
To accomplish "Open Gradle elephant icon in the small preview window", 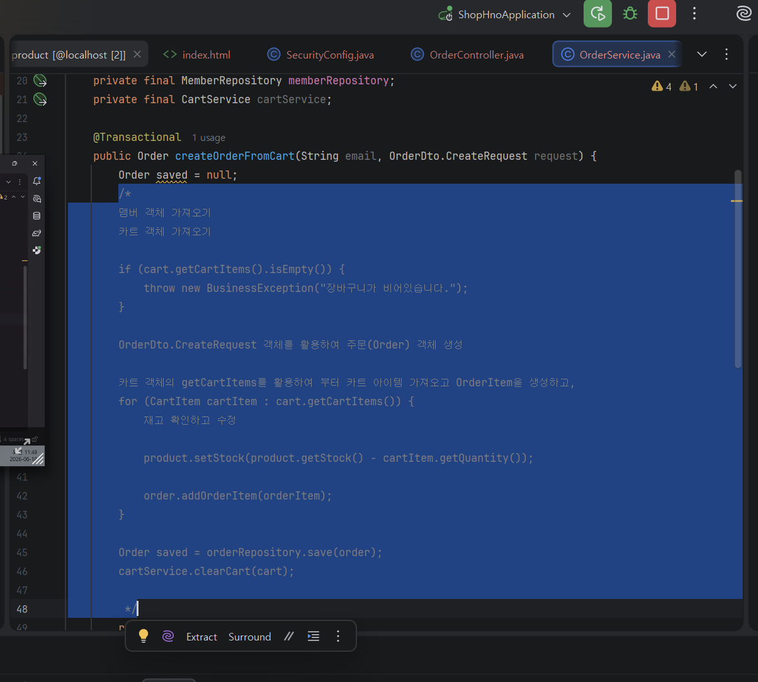I will (x=37, y=233).
